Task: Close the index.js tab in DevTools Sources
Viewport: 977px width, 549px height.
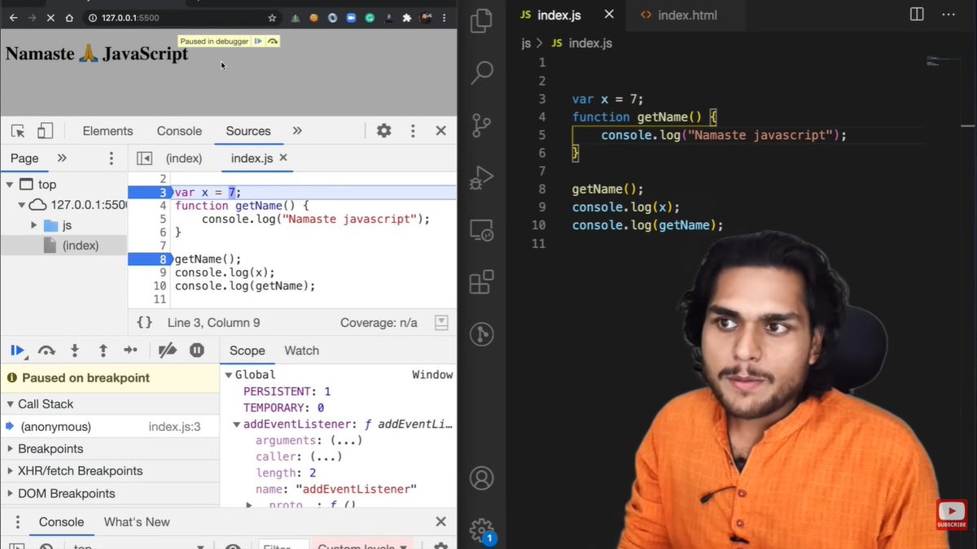Action: coord(283,158)
